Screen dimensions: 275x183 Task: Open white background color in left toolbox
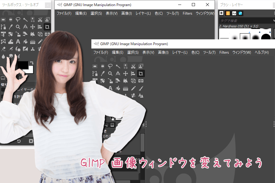tap(31, 70)
